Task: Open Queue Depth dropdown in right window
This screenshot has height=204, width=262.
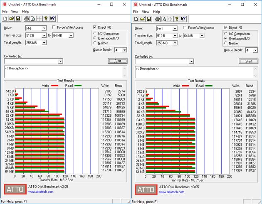Action: 255,50
